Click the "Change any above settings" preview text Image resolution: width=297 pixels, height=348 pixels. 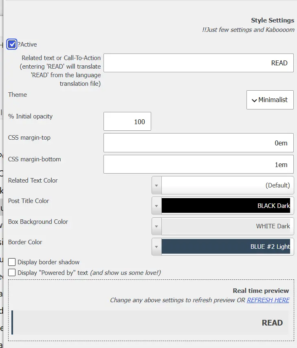178,300
